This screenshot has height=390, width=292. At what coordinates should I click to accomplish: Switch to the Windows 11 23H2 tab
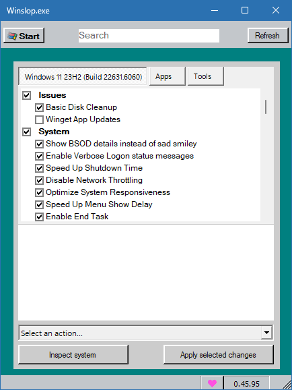(83, 77)
